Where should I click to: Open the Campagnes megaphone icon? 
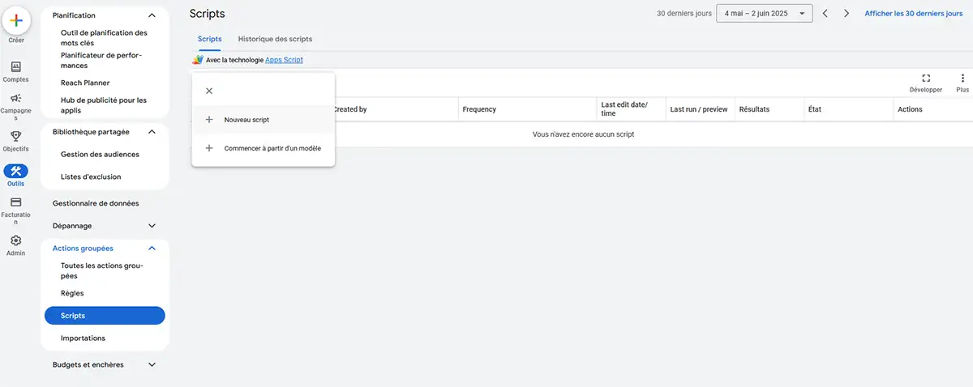16,98
